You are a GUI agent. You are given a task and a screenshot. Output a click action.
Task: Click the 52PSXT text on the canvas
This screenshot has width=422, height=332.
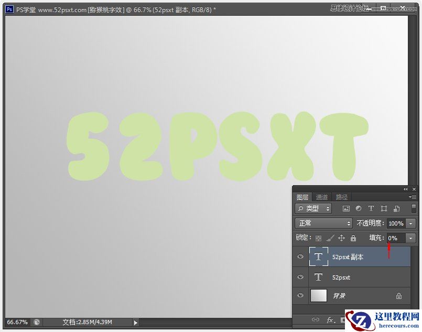tap(218, 146)
